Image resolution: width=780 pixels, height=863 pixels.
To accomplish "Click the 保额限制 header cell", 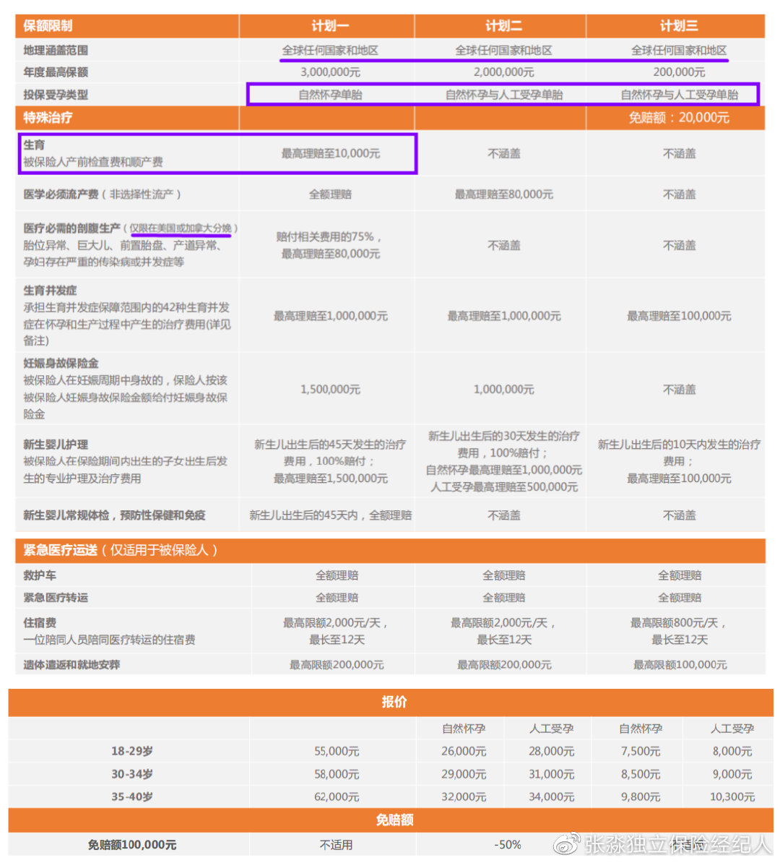I will point(47,25).
